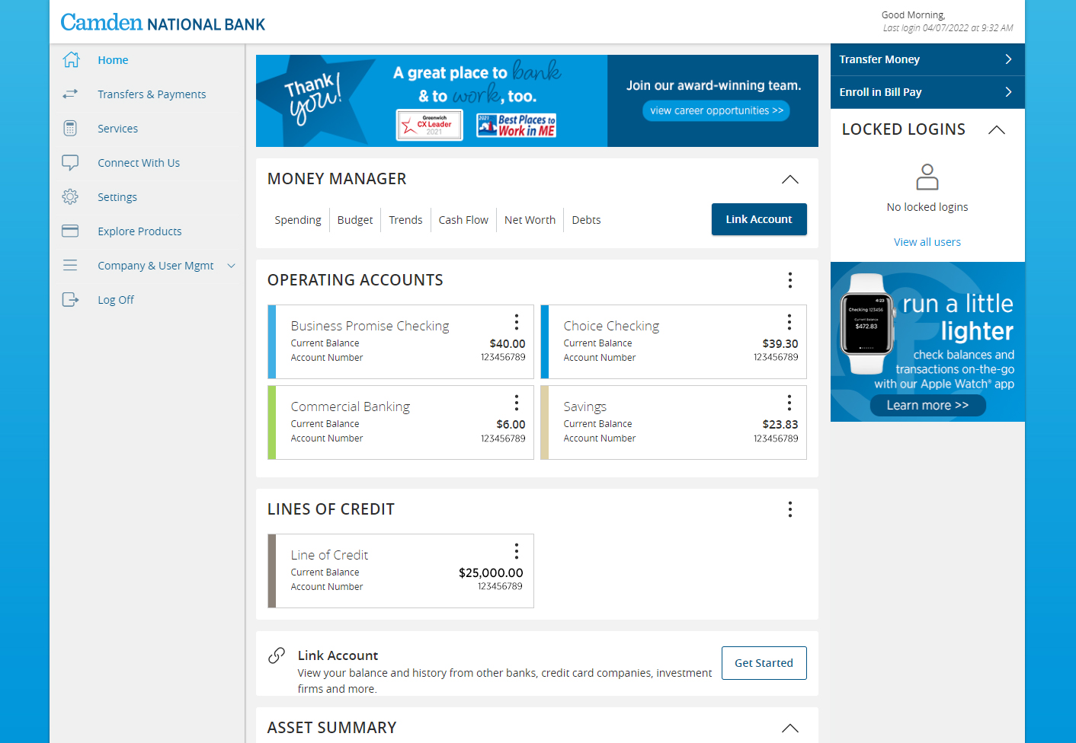Click the Transfer Money arrow chevron
Viewport: 1076px width, 743px height.
tap(1008, 59)
